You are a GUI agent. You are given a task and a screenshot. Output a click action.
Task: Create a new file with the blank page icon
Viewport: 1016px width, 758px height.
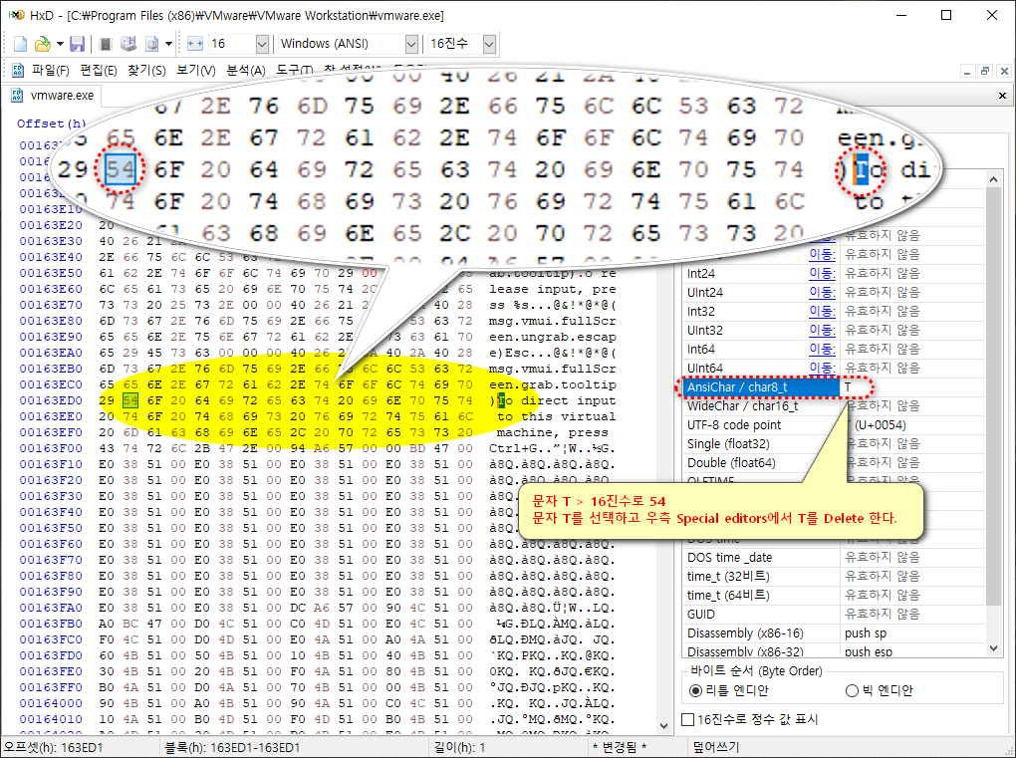21,44
